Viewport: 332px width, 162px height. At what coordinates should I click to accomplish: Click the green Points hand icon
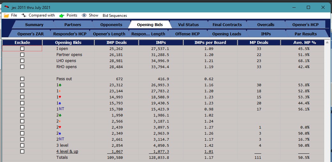(x=62, y=15)
